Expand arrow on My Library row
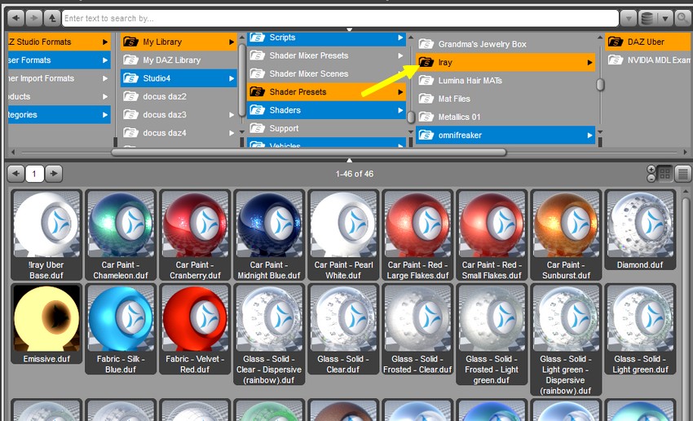The width and height of the screenshot is (693, 421). [232, 42]
